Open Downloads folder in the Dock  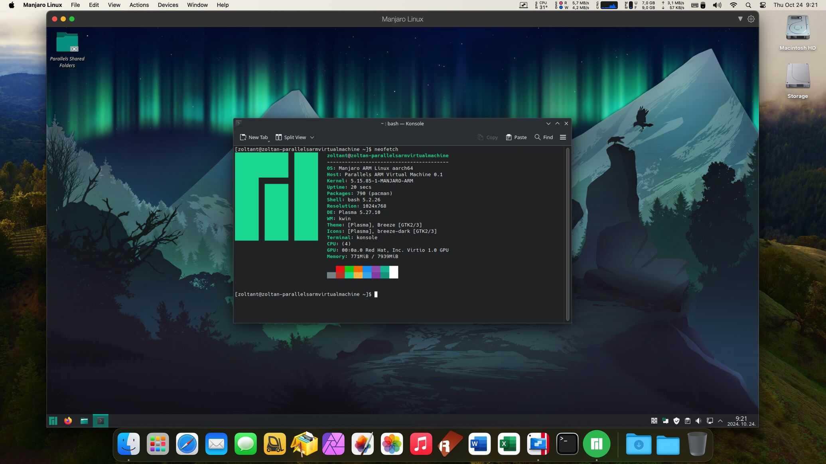(639, 444)
